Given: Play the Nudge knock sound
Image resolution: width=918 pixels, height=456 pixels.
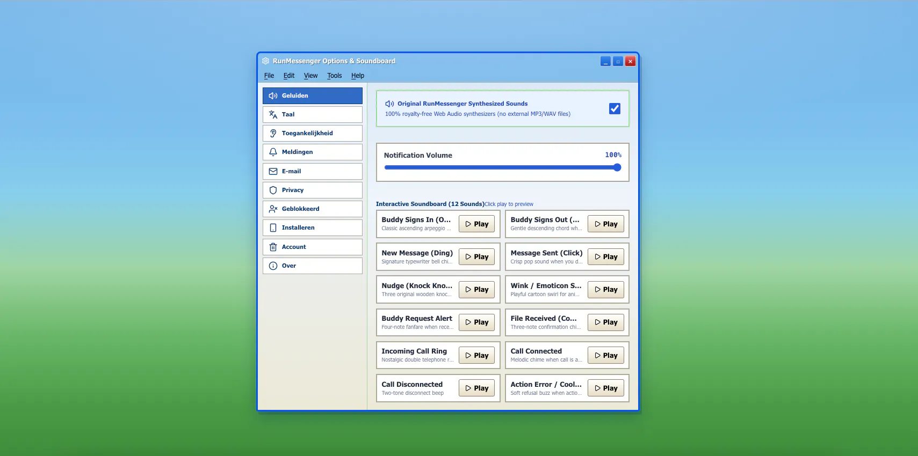Looking at the screenshot, I should [477, 289].
